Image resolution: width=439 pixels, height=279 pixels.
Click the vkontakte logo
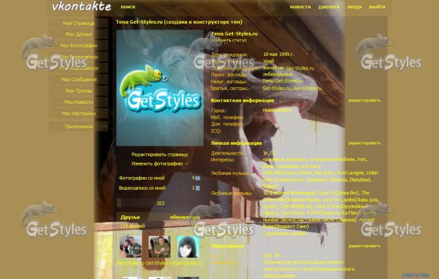81,7
